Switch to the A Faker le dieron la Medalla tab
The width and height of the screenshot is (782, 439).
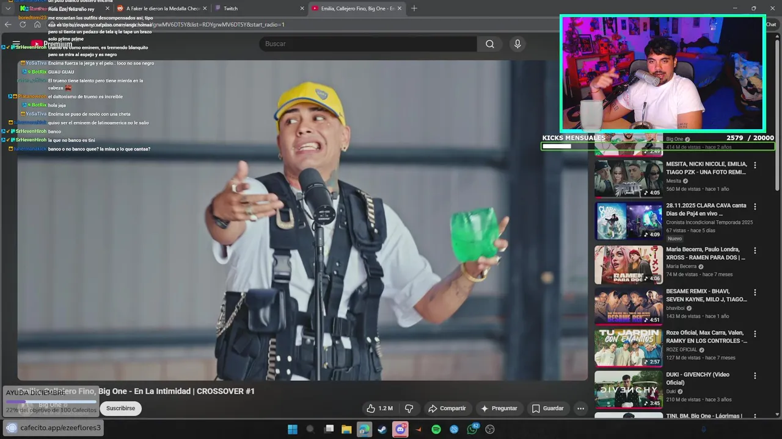tap(163, 9)
